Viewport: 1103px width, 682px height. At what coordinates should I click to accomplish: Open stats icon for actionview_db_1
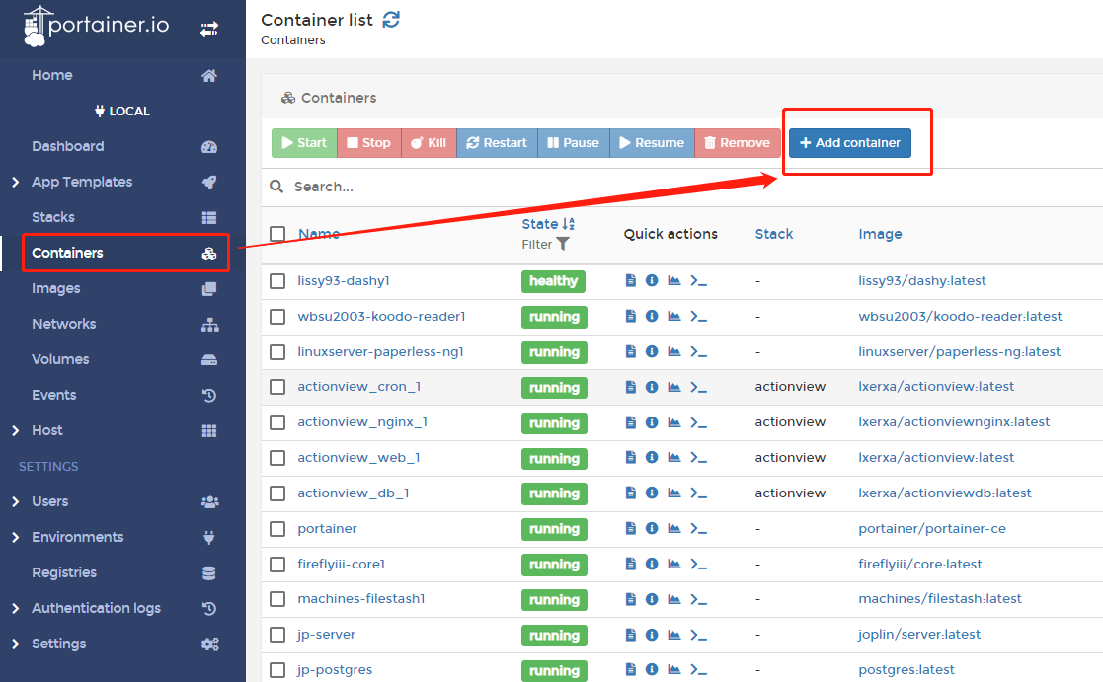point(674,493)
